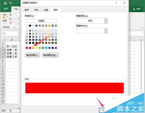Screen dimensions: 145x113
Task: Select the 开始 ribbon tab
Action: point(16,9)
